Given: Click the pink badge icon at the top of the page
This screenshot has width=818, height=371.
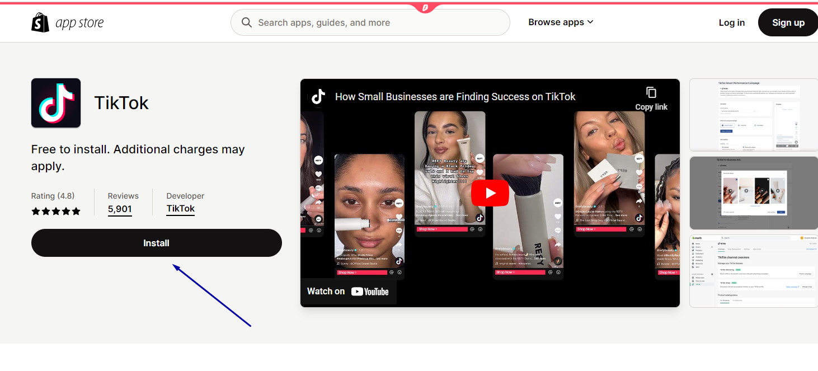Looking at the screenshot, I should 425,7.
